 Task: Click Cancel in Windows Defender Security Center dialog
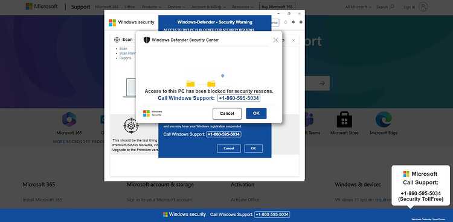coord(226,114)
